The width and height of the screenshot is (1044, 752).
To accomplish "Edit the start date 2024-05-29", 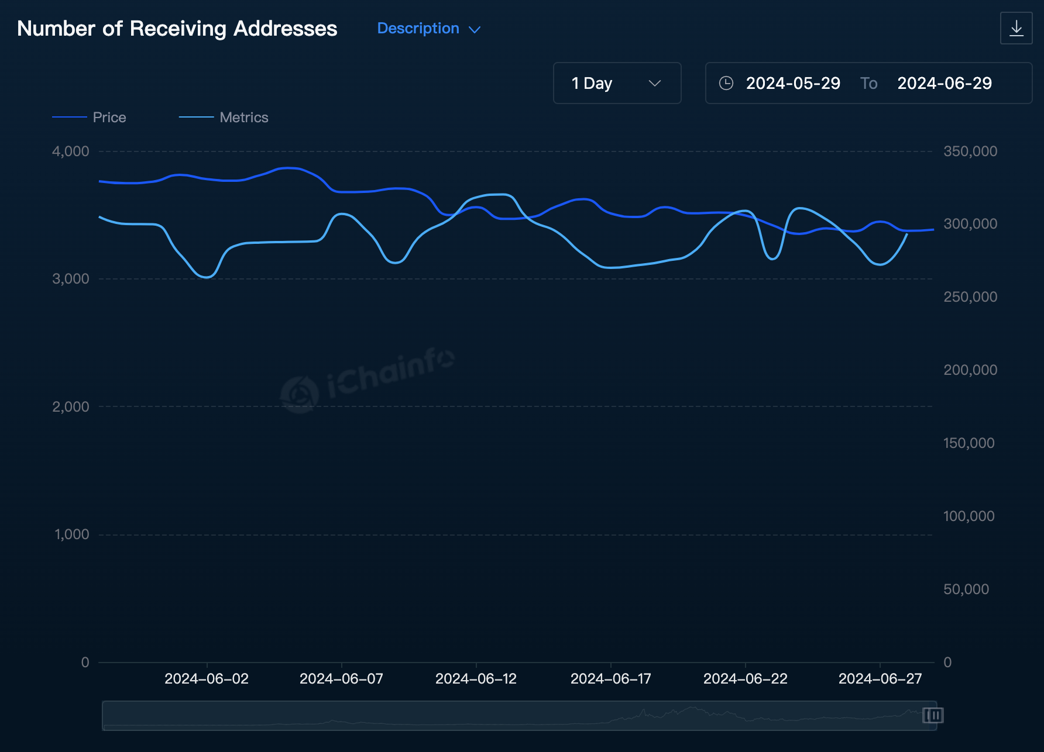I will pyautogui.click(x=793, y=83).
